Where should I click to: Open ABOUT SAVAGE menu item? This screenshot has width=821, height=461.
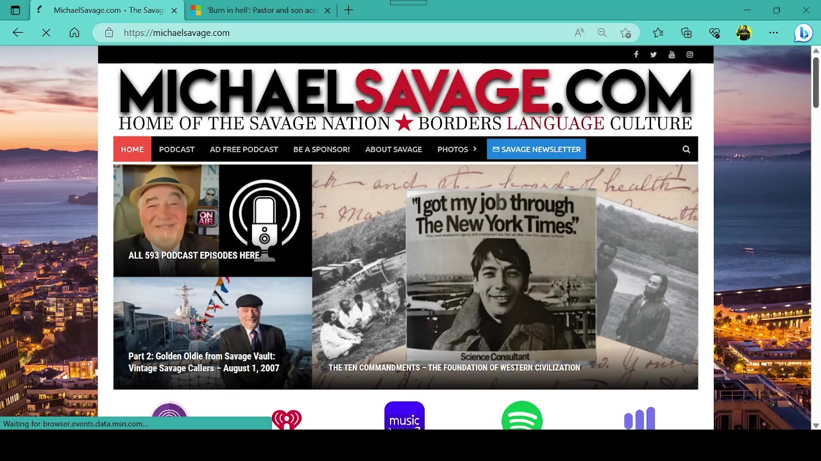click(394, 149)
